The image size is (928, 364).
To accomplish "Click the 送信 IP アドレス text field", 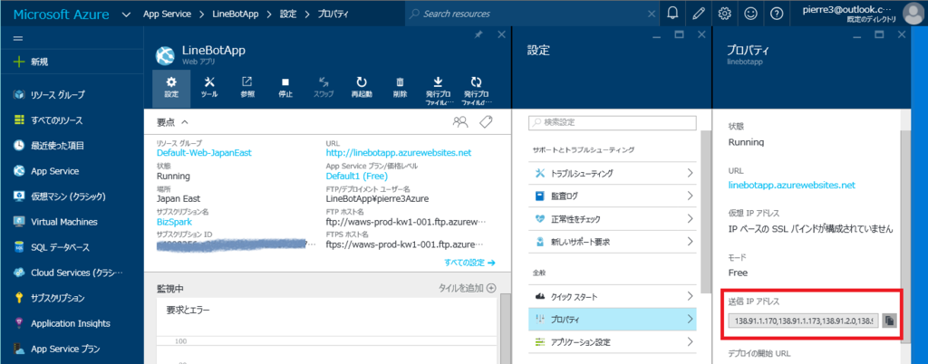I will 804,321.
